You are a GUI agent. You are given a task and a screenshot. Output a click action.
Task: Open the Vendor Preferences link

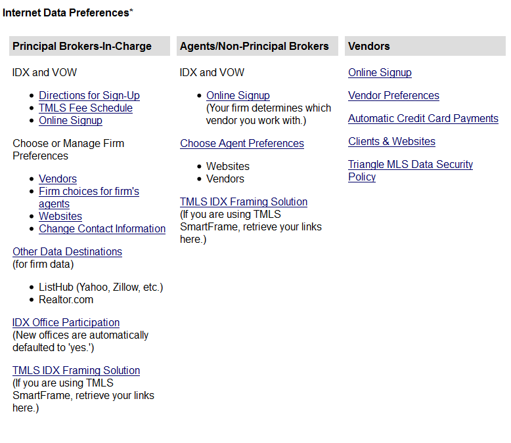393,95
